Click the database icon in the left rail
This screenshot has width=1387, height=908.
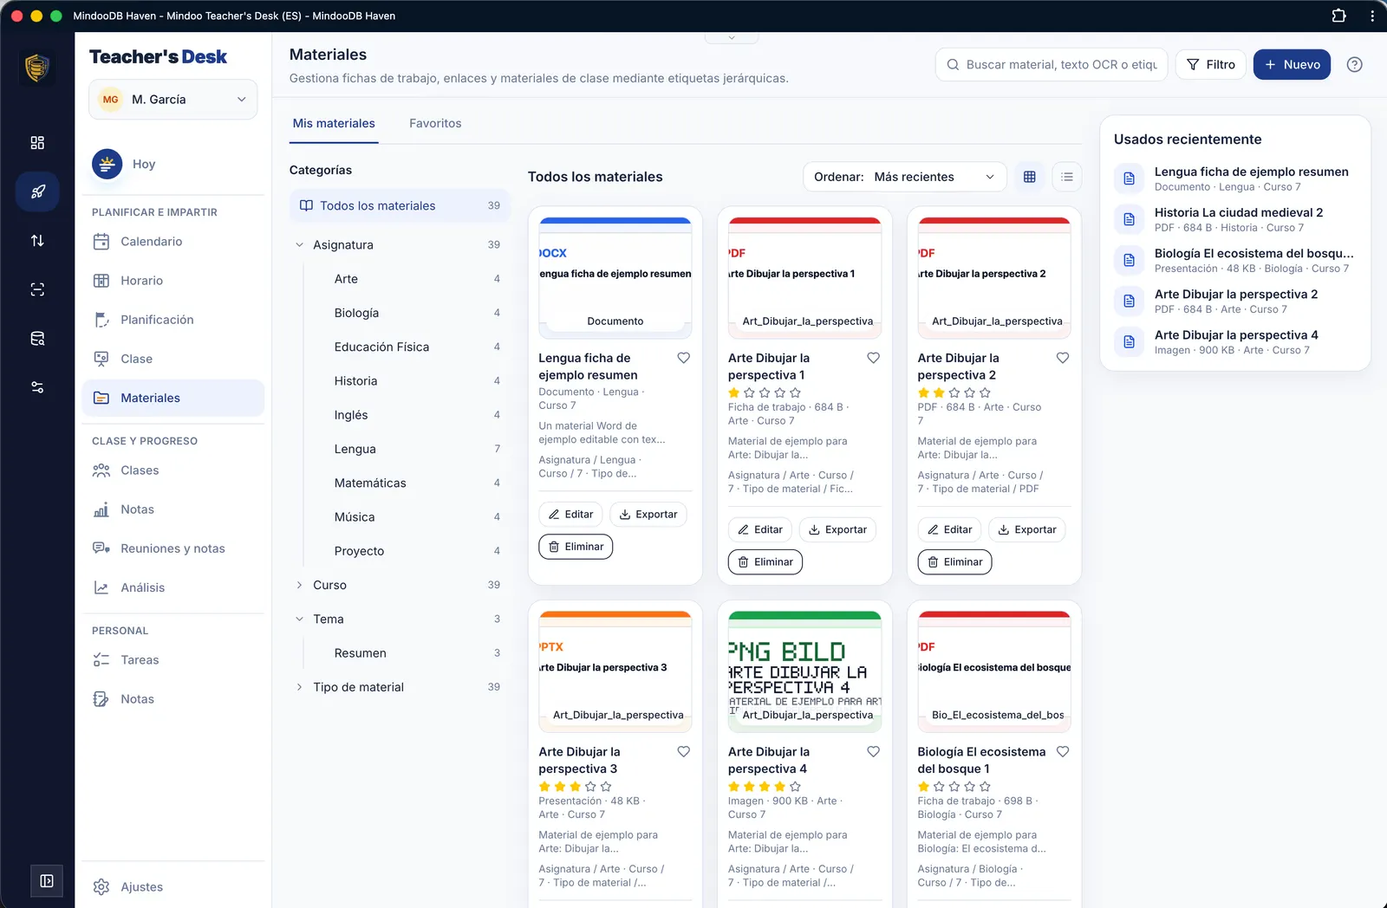(x=37, y=339)
